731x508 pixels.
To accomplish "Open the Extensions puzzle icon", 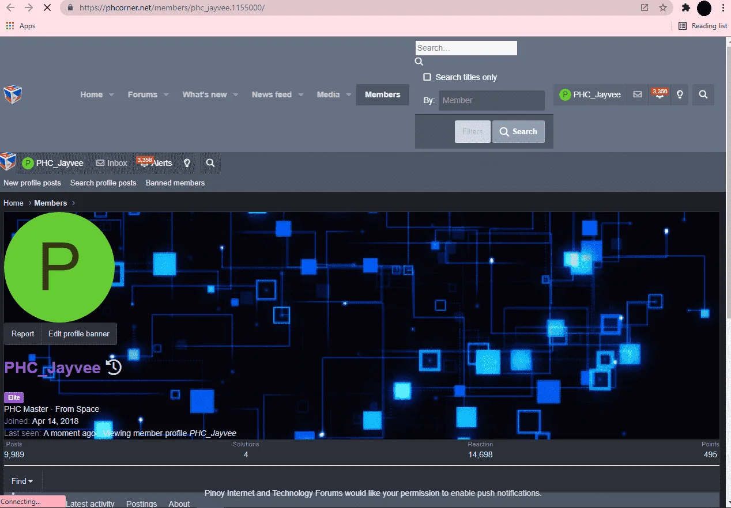I will [685, 8].
